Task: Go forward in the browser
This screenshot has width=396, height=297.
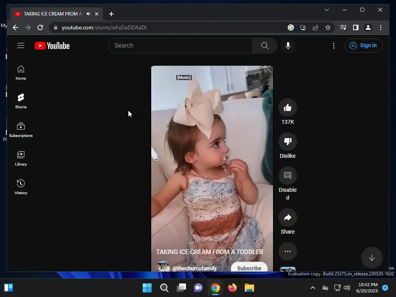Action: click(28, 27)
